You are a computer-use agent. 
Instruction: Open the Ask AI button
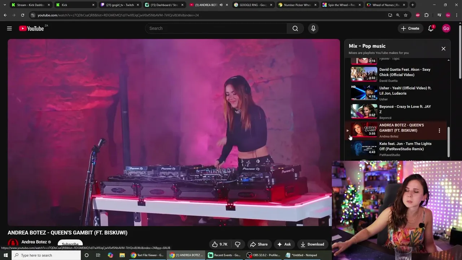(284, 244)
